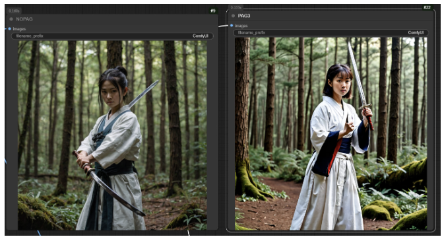Click the images input socket on PAG3 node

point(232,25)
